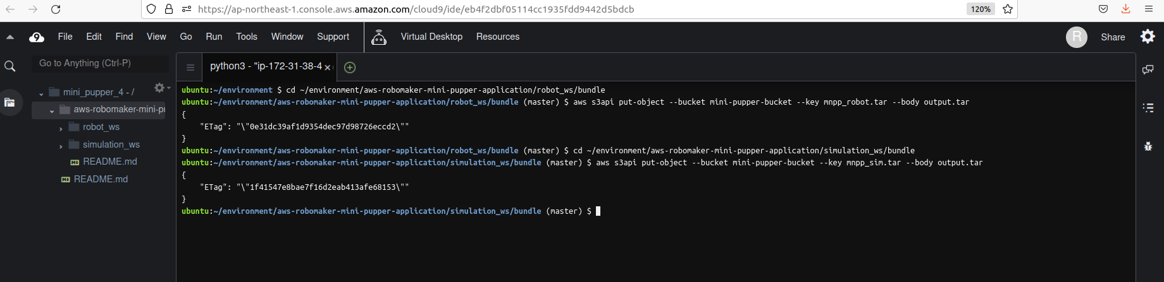Screen dimensions: 1164x282
Task: Open the Window menu
Action: [x=287, y=37]
